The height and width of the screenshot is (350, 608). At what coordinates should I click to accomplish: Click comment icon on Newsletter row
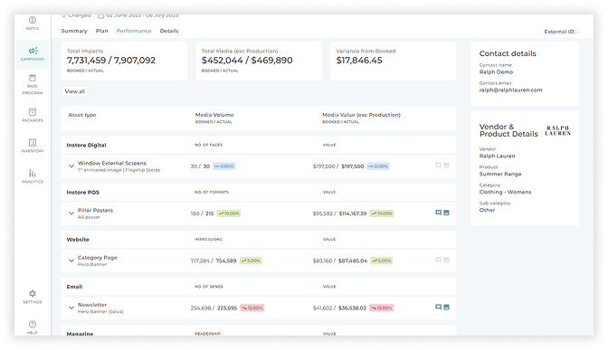point(438,307)
